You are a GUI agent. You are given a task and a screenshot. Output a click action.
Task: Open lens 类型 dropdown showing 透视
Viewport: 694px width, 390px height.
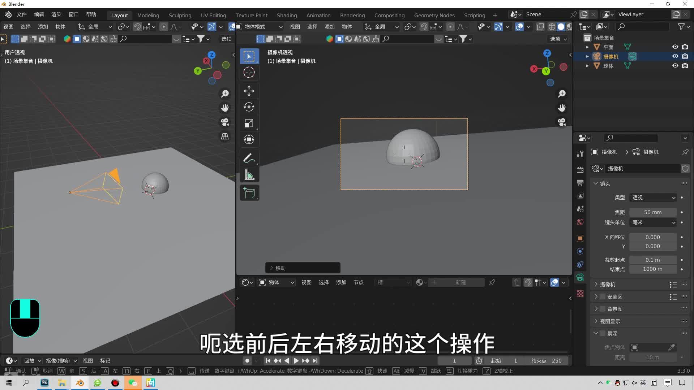click(x=653, y=198)
